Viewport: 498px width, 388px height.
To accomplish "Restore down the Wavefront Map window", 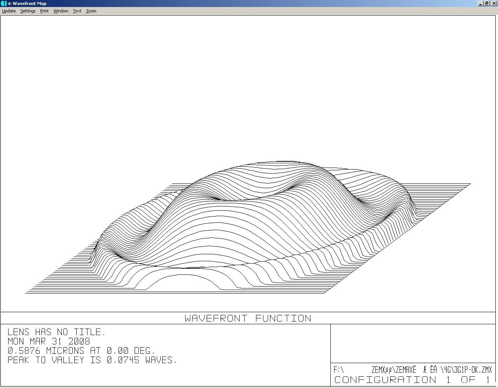I will pyautogui.click(x=487, y=3).
